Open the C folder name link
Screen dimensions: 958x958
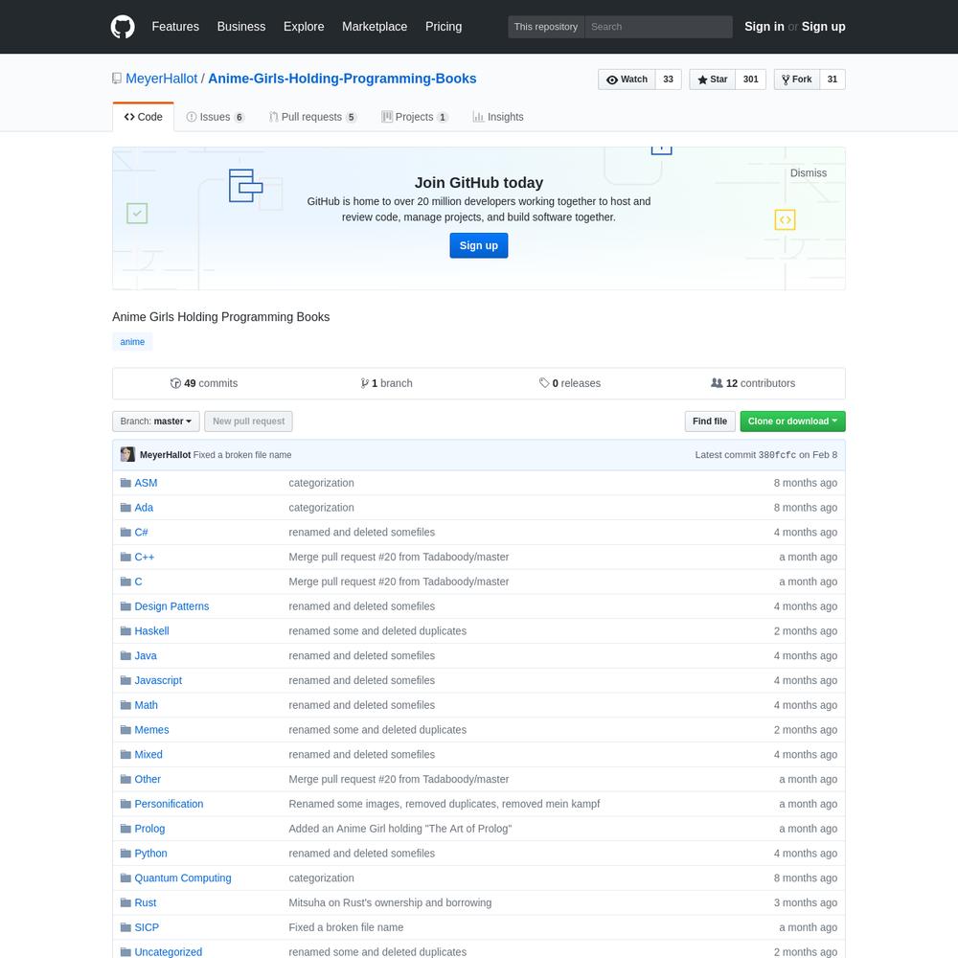(138, 582)
